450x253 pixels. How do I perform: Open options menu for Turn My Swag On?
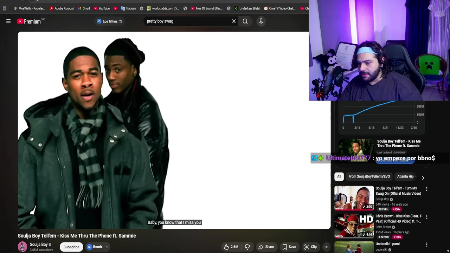[x=427, y=189]
